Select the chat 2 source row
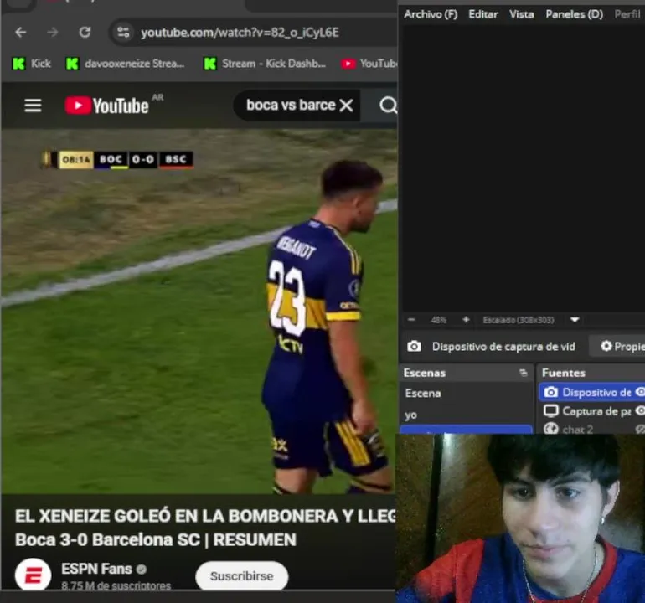 point(591,428)
